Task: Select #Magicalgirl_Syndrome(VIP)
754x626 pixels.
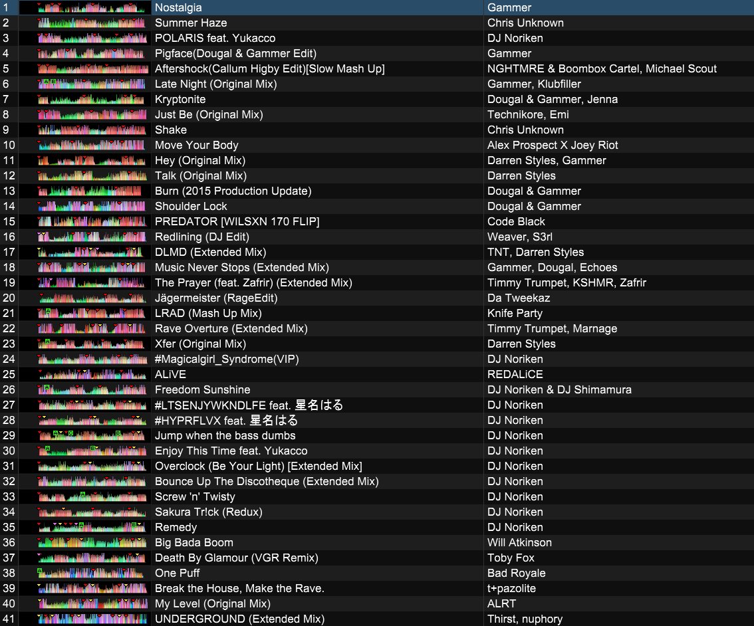Action: pos(227,360)
